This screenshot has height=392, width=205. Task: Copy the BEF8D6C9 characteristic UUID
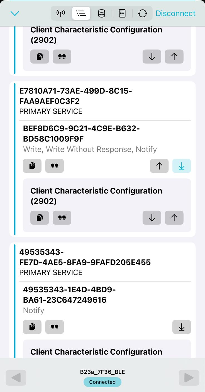click(32, 166)
